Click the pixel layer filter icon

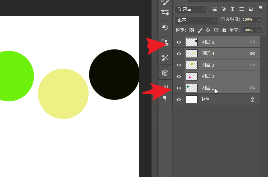tap(215, 9)
